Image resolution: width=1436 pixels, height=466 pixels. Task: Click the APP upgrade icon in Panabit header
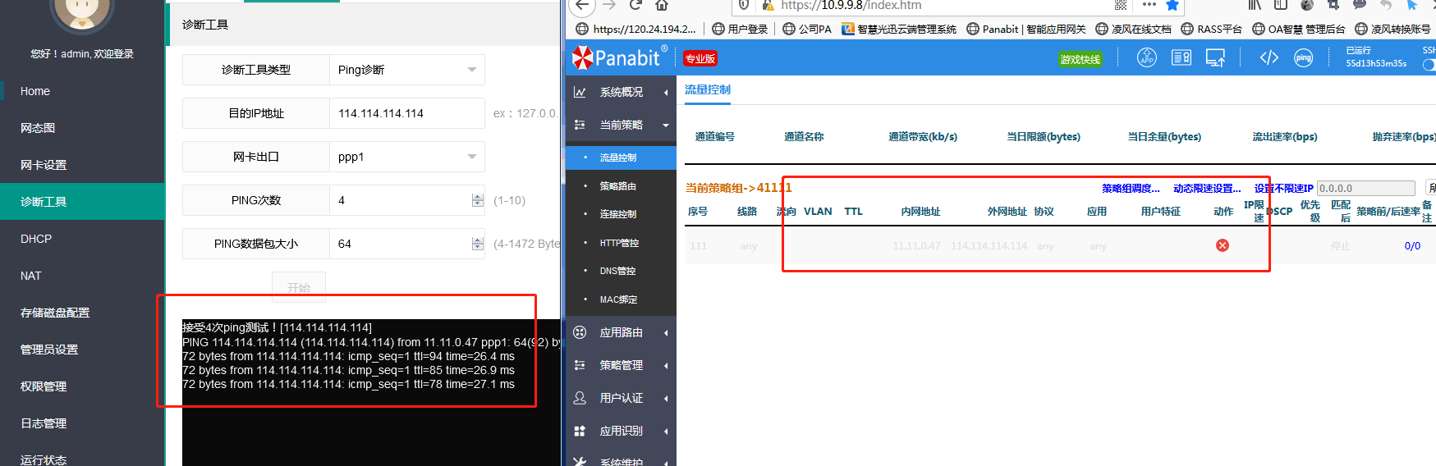(x=1146, y=57)
